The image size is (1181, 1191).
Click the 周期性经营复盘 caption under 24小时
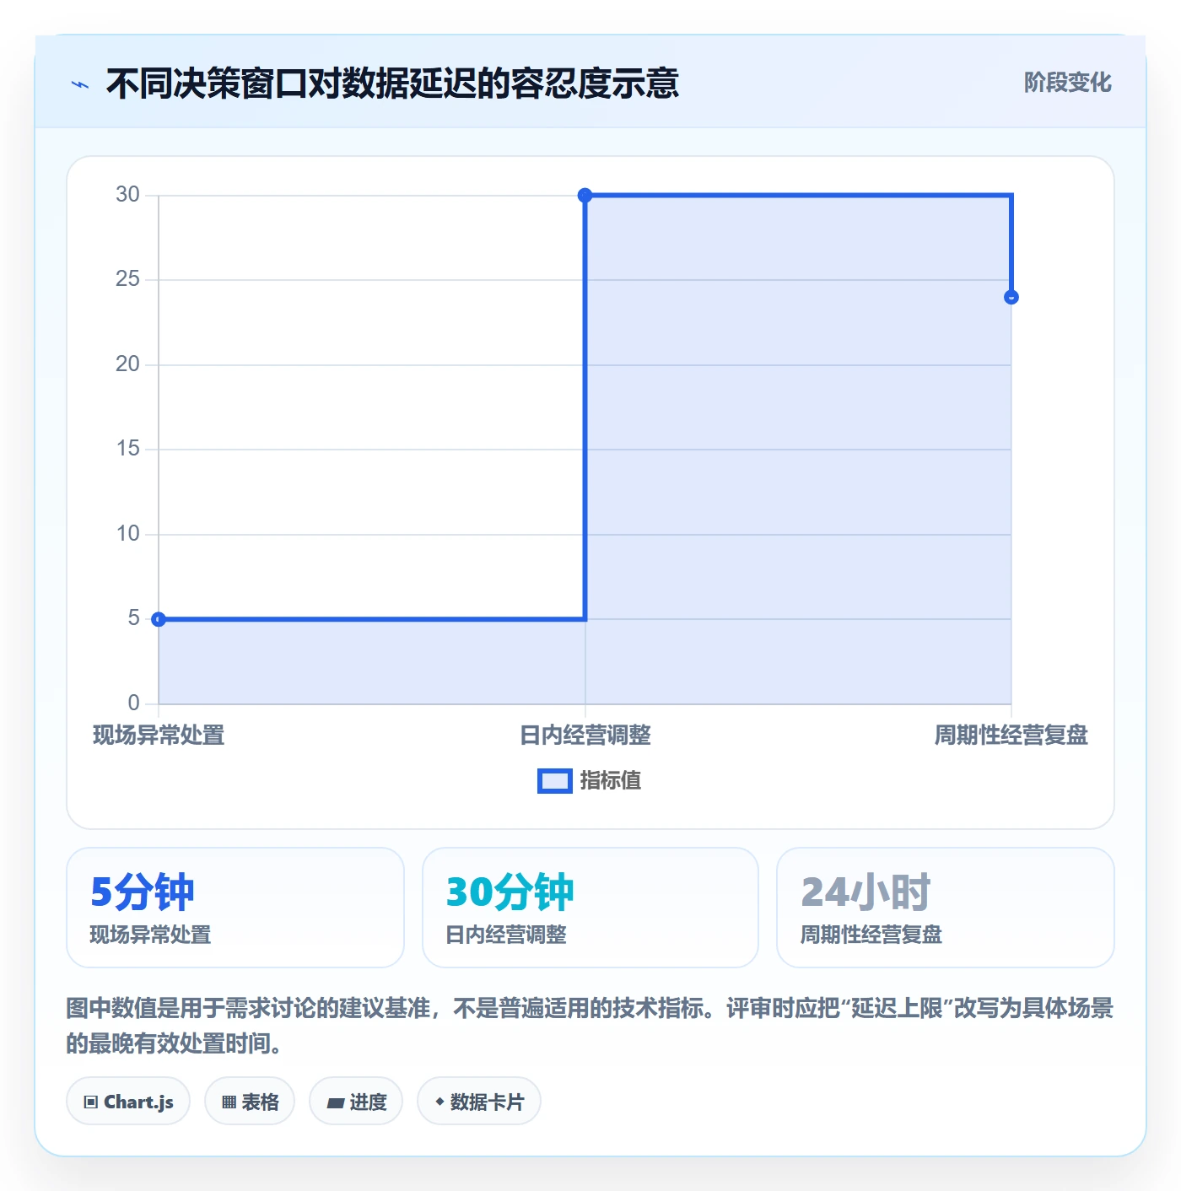coord(871,935)
